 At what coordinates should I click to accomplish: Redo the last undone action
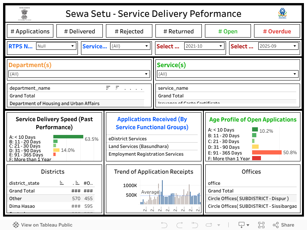pos(180,225)
